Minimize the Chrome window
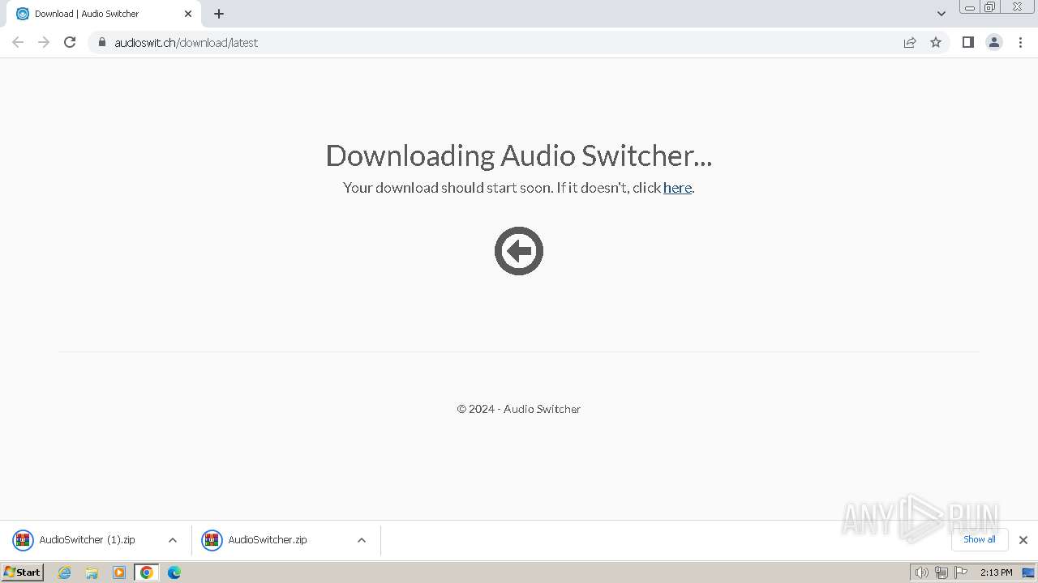 tap(970, 7)
